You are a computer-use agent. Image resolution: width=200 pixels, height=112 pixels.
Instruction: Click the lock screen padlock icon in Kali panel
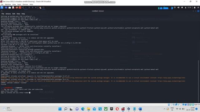coord(195,7)
